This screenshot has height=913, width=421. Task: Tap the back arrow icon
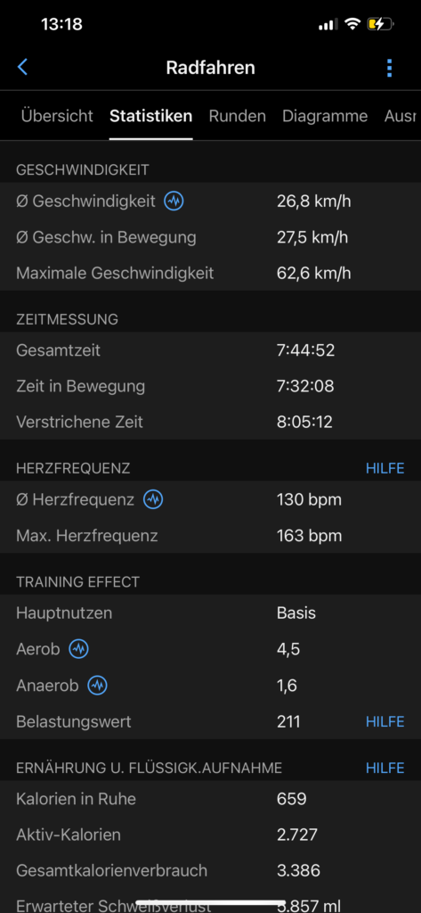22,68
